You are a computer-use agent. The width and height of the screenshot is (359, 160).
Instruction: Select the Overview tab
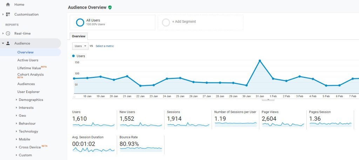tap(79, 36)
